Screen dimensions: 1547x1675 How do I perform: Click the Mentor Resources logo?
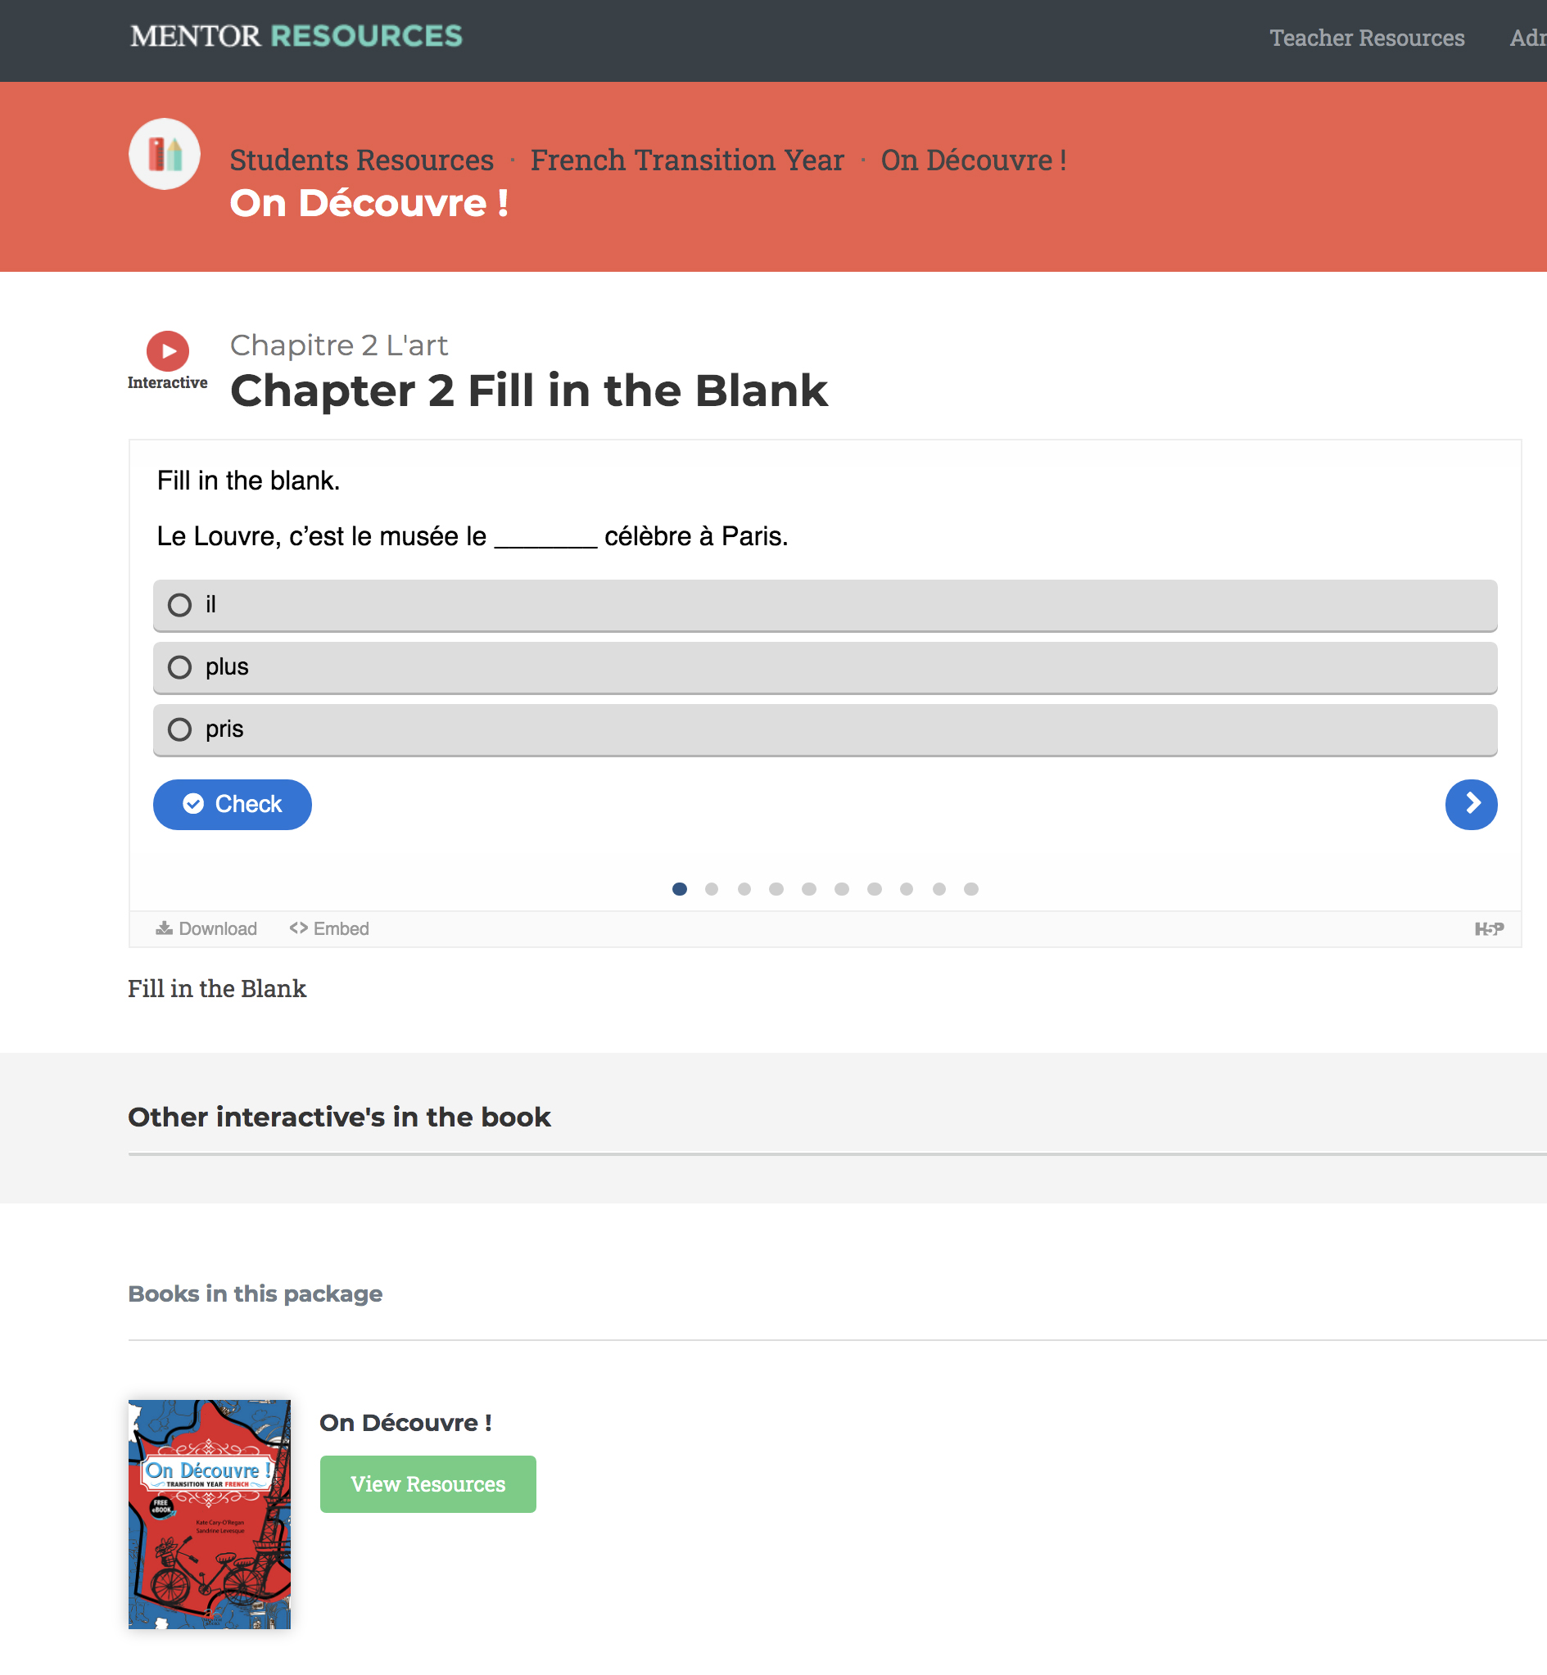coord(296,36)
